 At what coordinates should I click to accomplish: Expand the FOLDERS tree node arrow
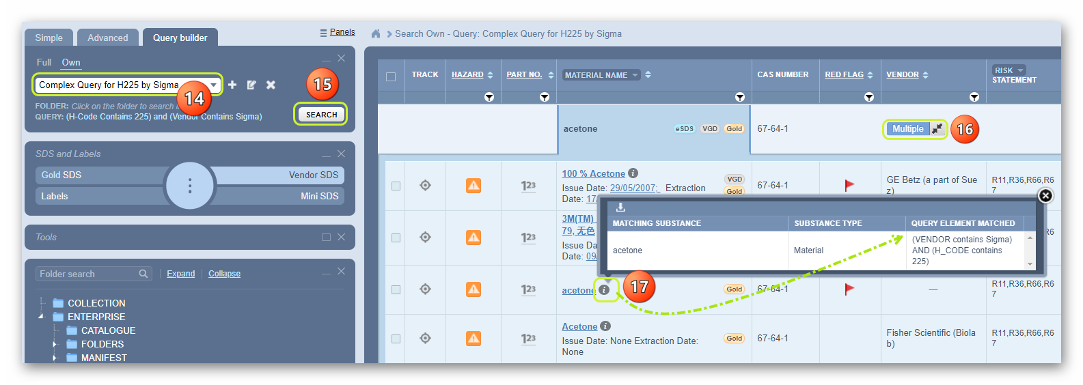(55, 344)
